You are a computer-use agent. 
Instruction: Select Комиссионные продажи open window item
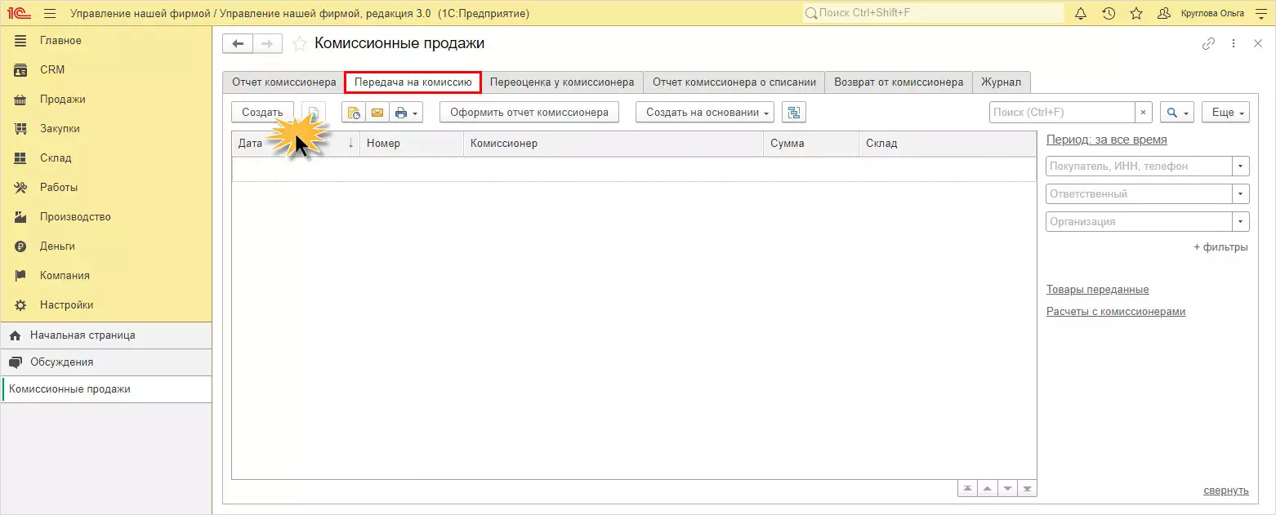(106, 389)
